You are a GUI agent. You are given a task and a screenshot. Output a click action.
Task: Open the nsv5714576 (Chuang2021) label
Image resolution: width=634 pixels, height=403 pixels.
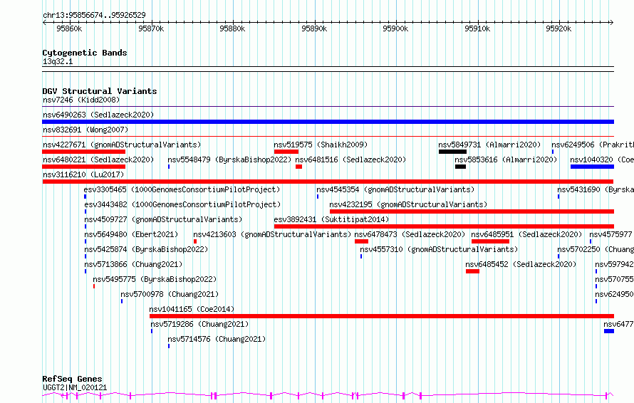click(217, 339)
